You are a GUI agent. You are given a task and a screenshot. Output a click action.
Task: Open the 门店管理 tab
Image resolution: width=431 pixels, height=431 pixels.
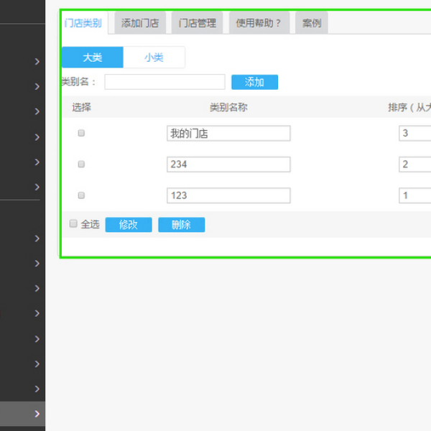[197, 23]
